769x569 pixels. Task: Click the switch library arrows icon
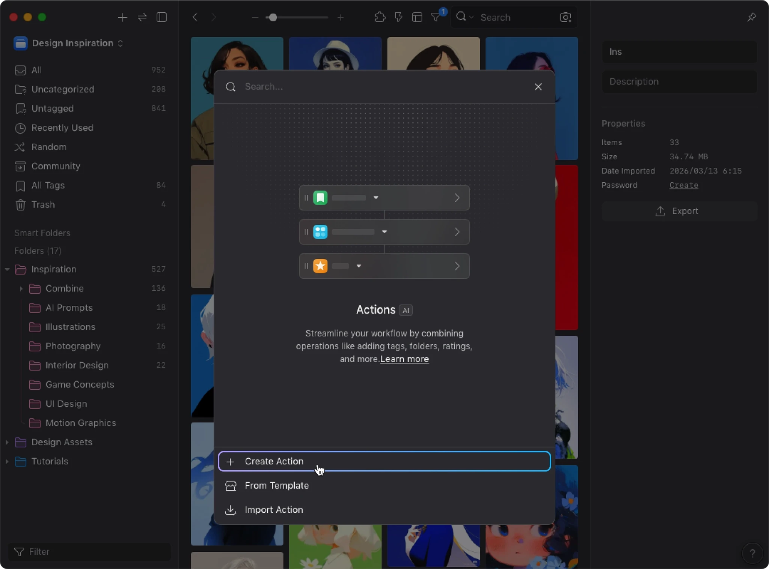coord(142,18)
